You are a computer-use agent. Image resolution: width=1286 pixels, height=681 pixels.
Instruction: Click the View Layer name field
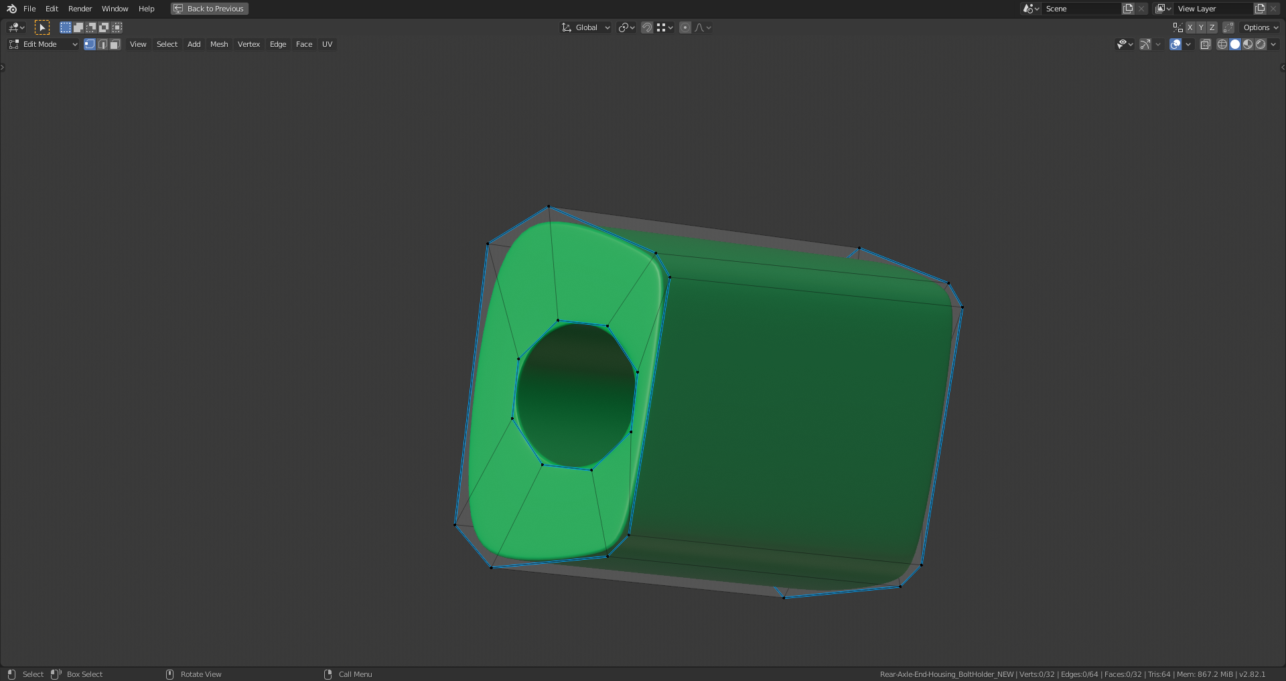1213,9
